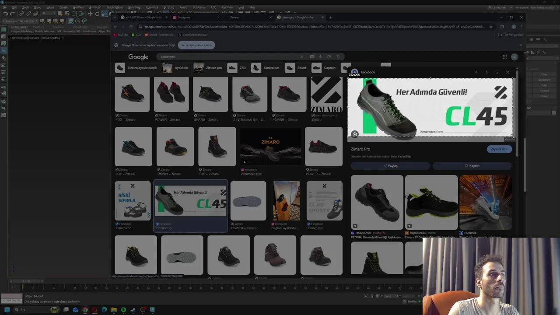Close the image preview panel
The image size is (560, 315).
(x=507, y=72)
